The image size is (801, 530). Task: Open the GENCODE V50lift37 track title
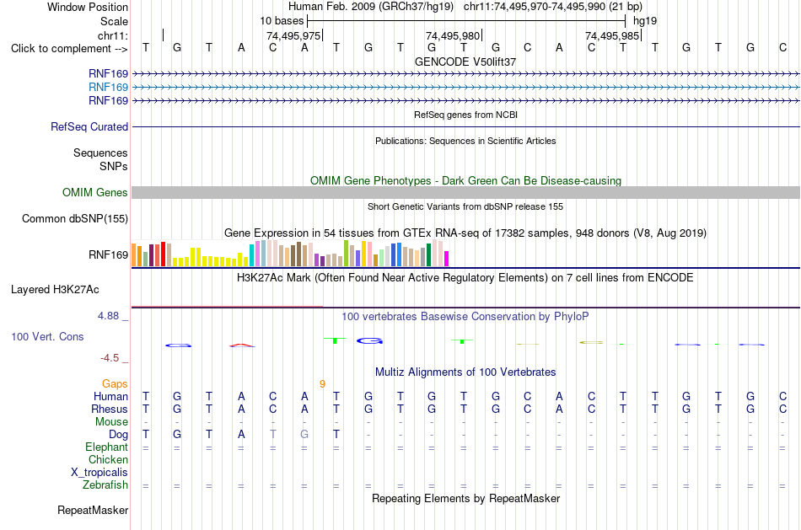(x=465, y=62)
